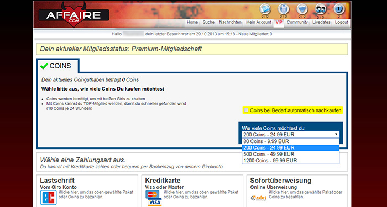Open the mail envelope icon in header

point(265,9)
